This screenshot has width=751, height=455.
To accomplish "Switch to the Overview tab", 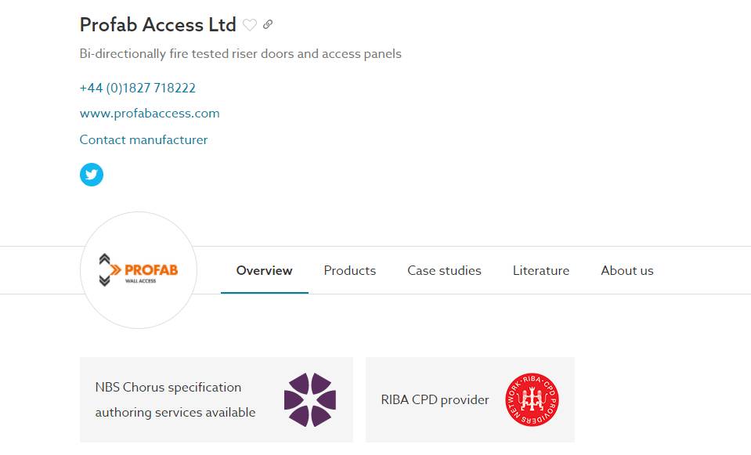I will point(264,271).
